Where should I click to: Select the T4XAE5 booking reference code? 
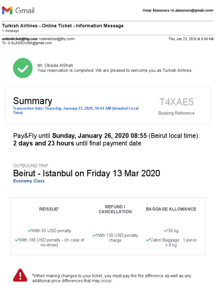[176, 102]
